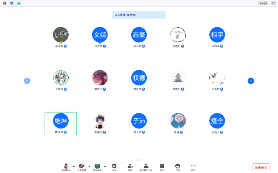Click the network signal strength icon

(x=18, y=3)
